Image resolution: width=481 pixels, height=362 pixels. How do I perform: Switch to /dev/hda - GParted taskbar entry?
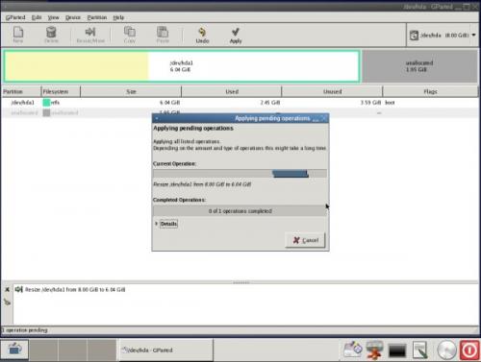(165, 350)
